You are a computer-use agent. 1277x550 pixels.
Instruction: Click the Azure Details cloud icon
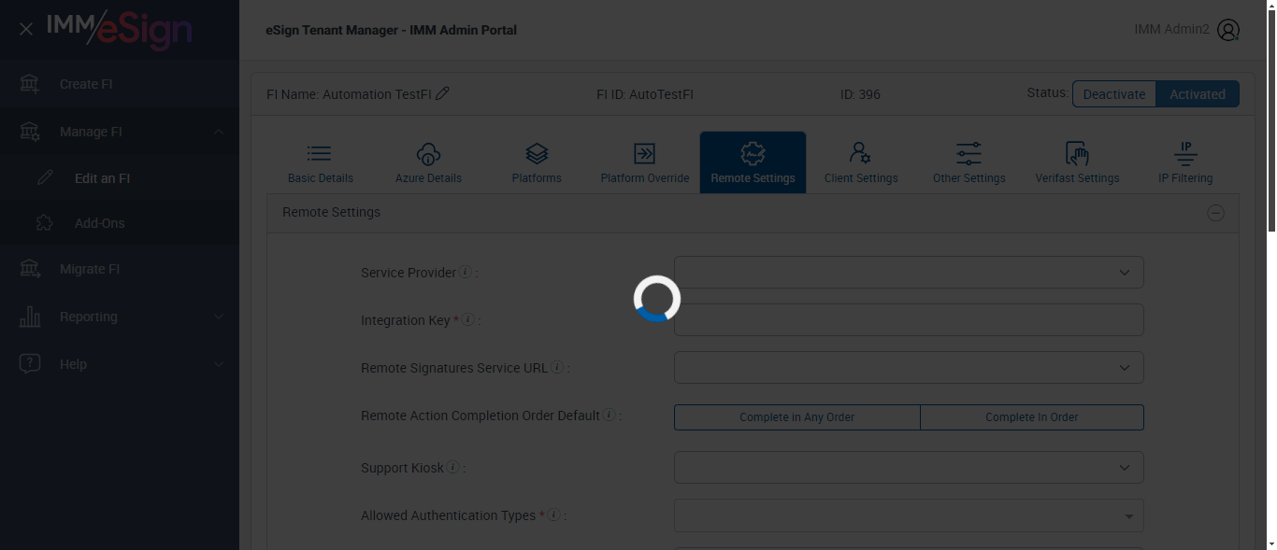(428, 153)
